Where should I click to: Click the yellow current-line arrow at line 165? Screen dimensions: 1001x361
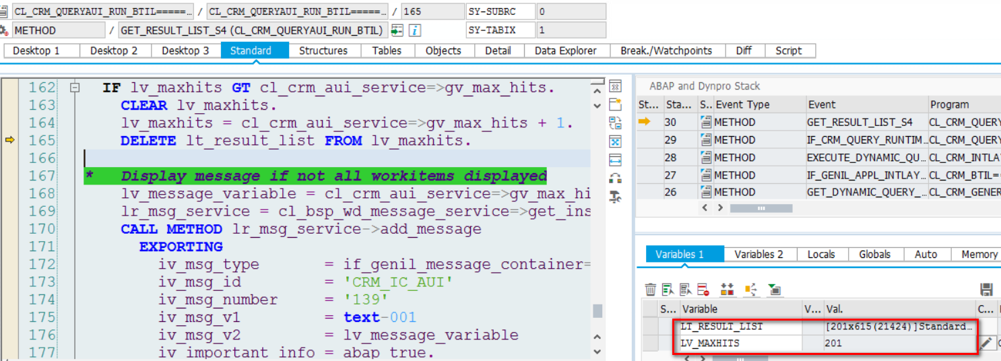[10, 140]
